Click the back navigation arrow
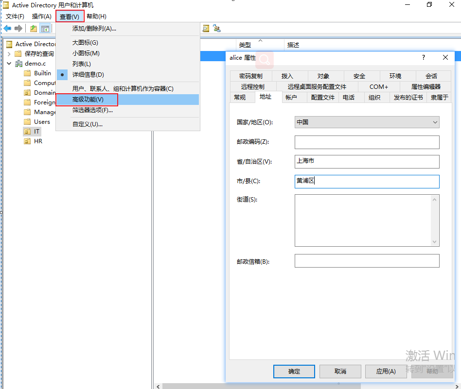The height and width of the screenshot is (389, 461). pyautogui.click(x=7, y=28)
